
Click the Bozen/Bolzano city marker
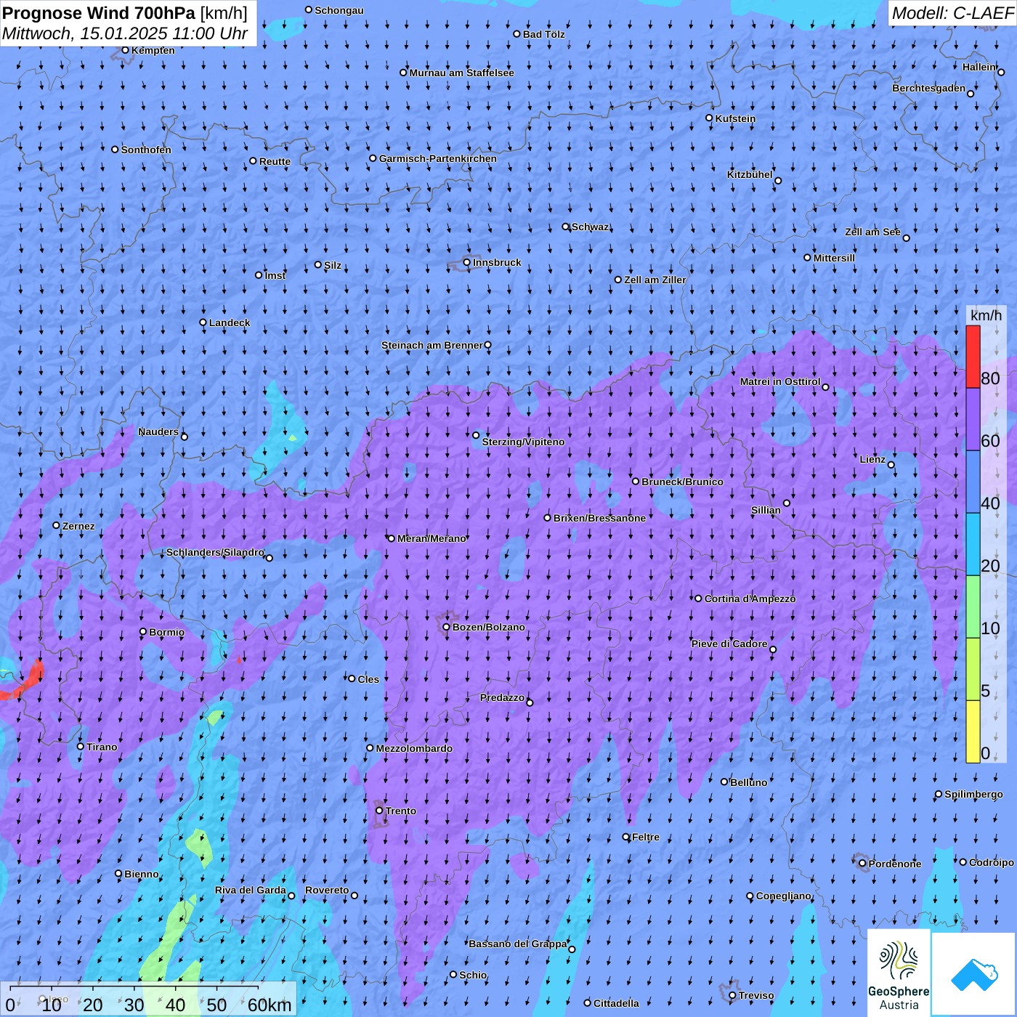447,627
